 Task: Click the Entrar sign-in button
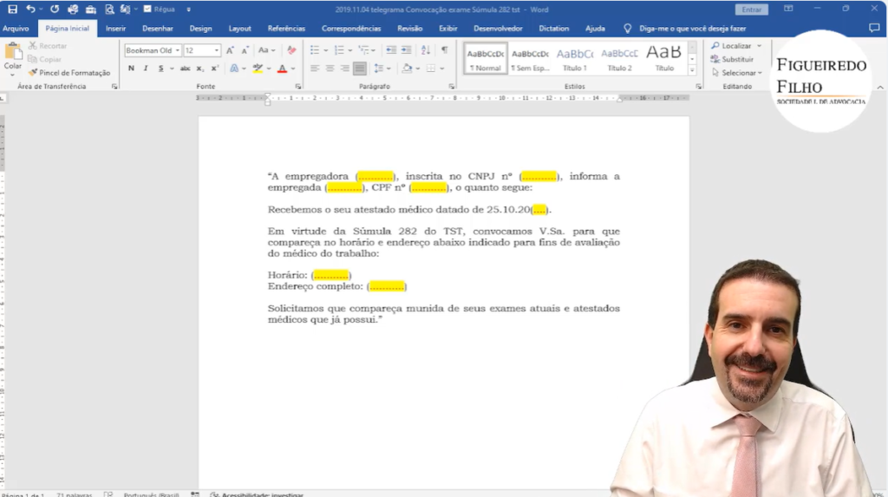coord(750,10)
